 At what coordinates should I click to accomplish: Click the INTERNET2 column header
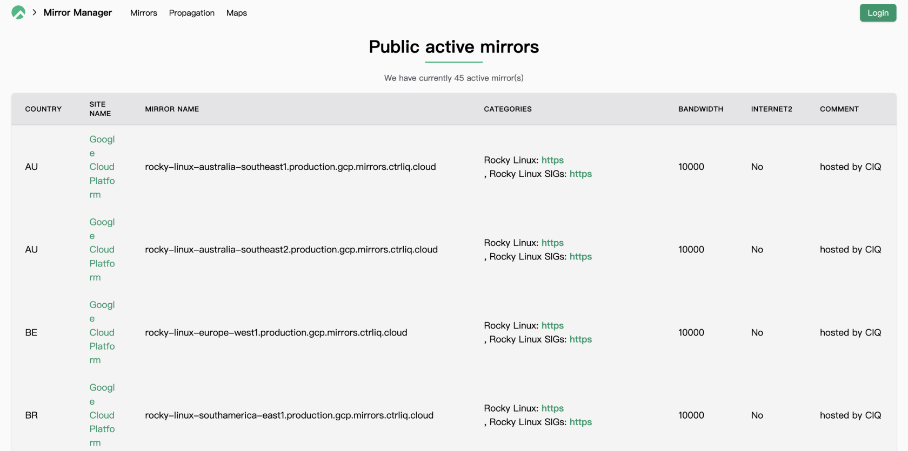click(771, 109)
